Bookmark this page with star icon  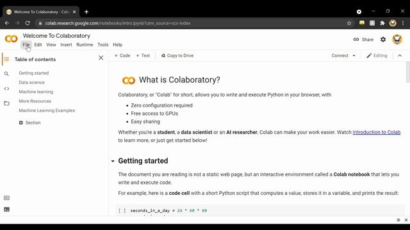click(349, 23)
